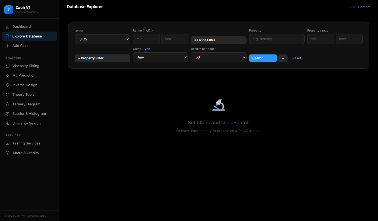Image resolution: width=378 pixels, height=221 pixels.
Task: Click the Viscosity Fitting bar chart icon
Action: coord(8,66)
